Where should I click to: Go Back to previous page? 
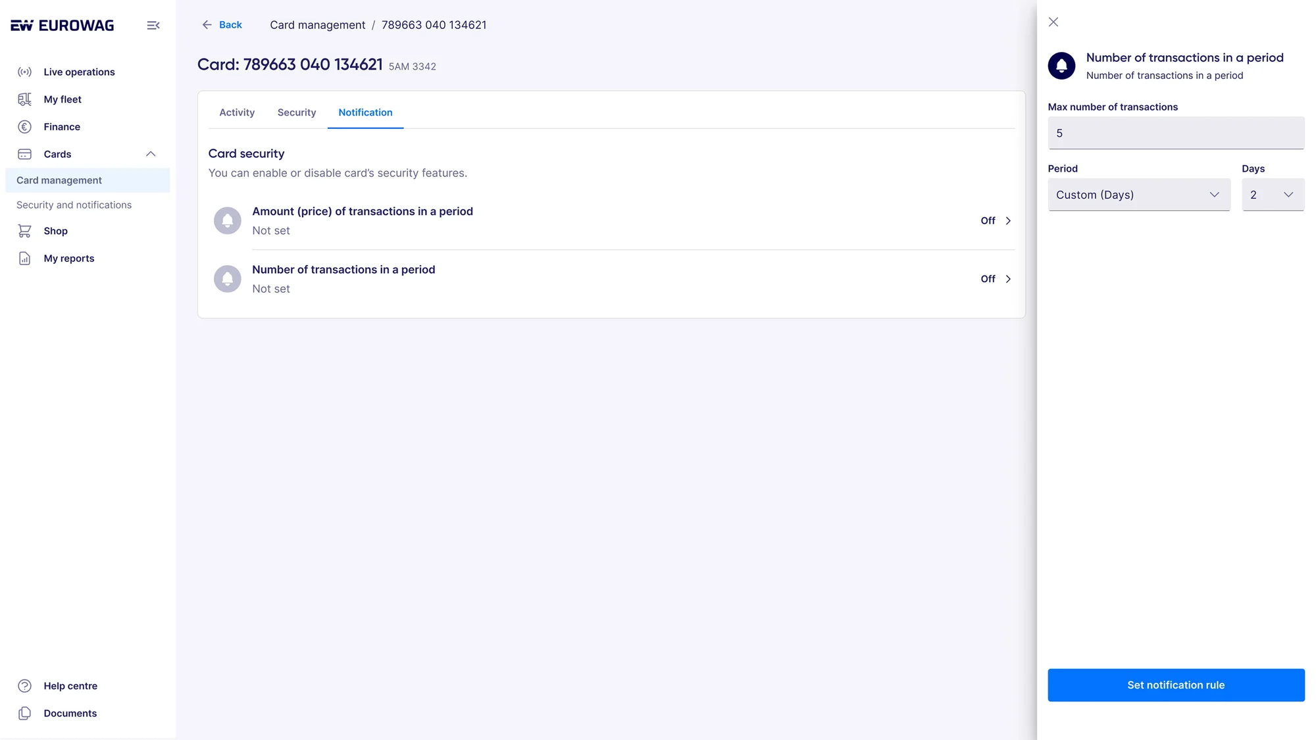[222, 24]
